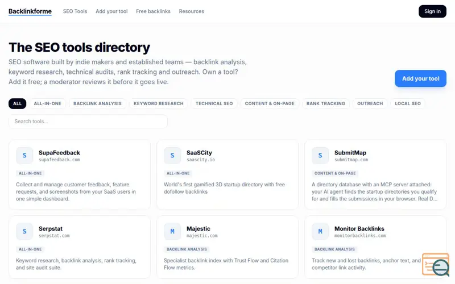Open the SaaSCity tool title
This screenshot has width=455, height=284.
(200, 153)
